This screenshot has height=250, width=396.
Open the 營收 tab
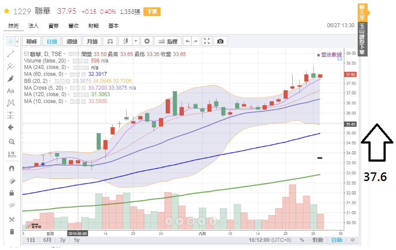pos(74,25)
